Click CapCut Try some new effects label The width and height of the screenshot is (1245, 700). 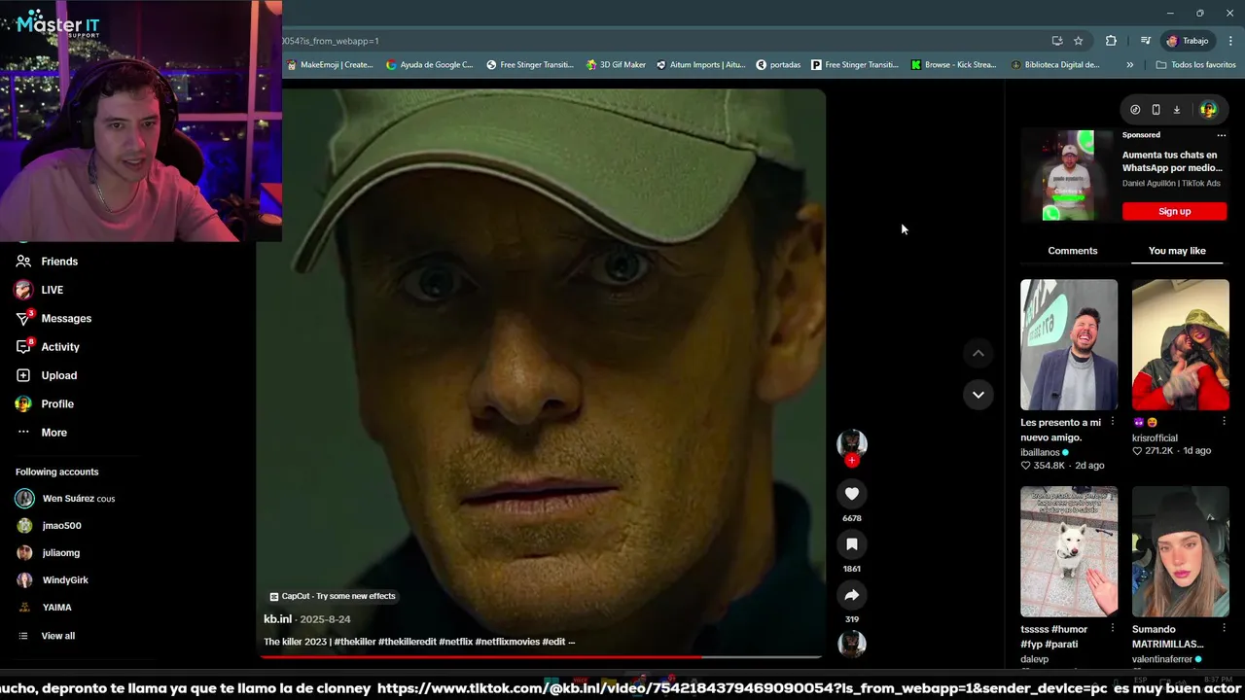coord(333,596)
